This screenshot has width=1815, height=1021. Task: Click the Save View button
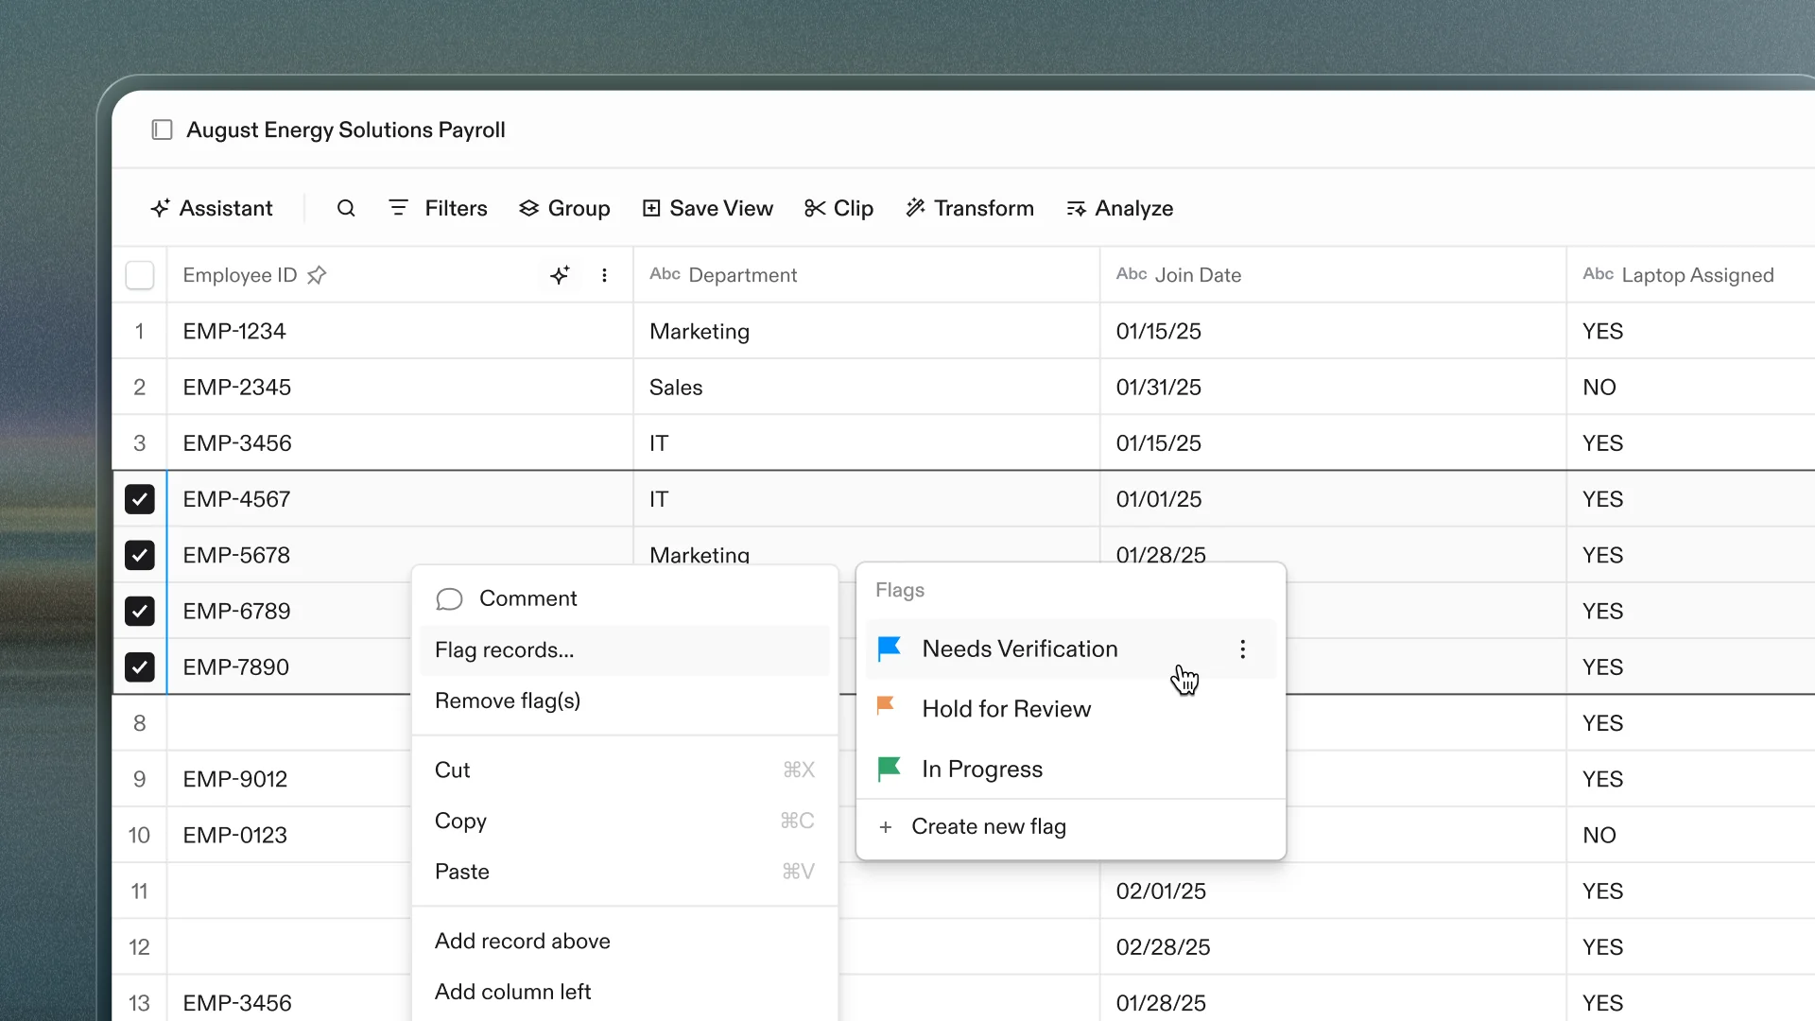(x=707, y=208)
